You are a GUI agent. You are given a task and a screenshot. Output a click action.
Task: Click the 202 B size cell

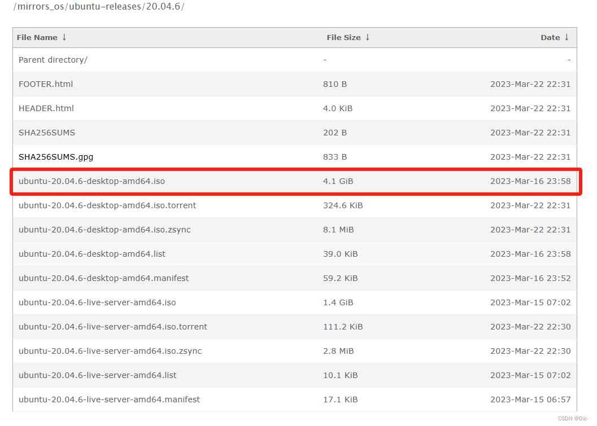click(x=335, y=133)
